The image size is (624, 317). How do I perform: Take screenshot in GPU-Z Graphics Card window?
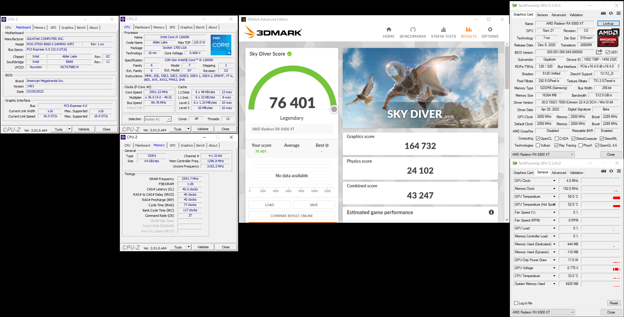tap(603, 14)
